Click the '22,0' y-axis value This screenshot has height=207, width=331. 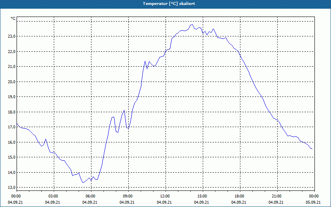[12, 51]
